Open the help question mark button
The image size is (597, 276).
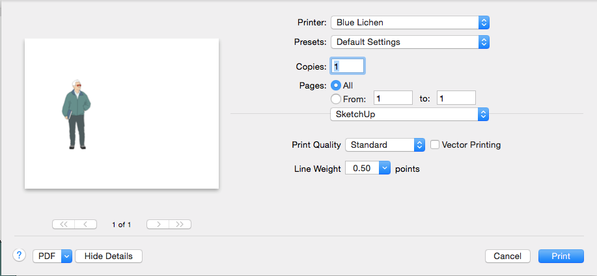coord(19,255)
